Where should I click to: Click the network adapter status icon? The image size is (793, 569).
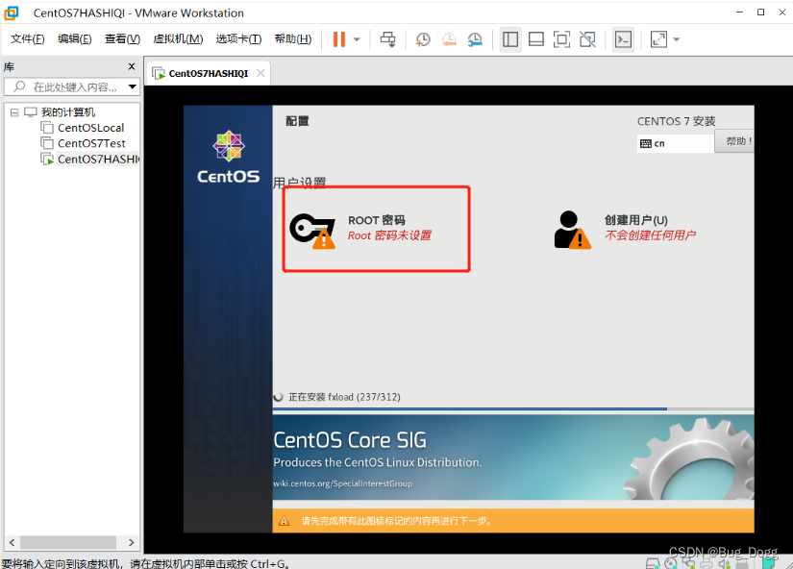(689, 563)
